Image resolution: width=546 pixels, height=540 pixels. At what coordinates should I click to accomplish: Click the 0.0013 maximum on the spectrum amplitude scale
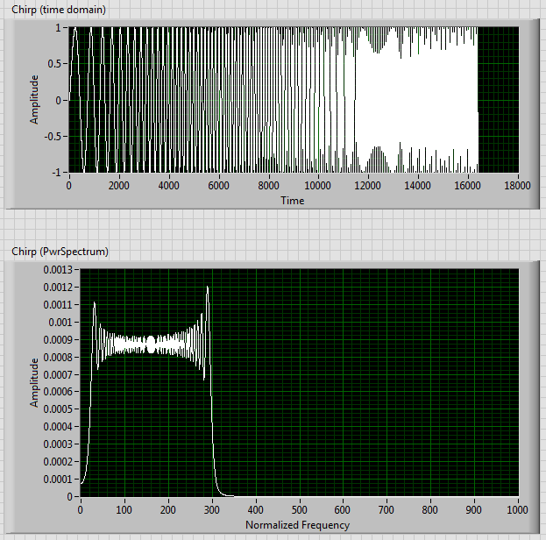(58, 270)
